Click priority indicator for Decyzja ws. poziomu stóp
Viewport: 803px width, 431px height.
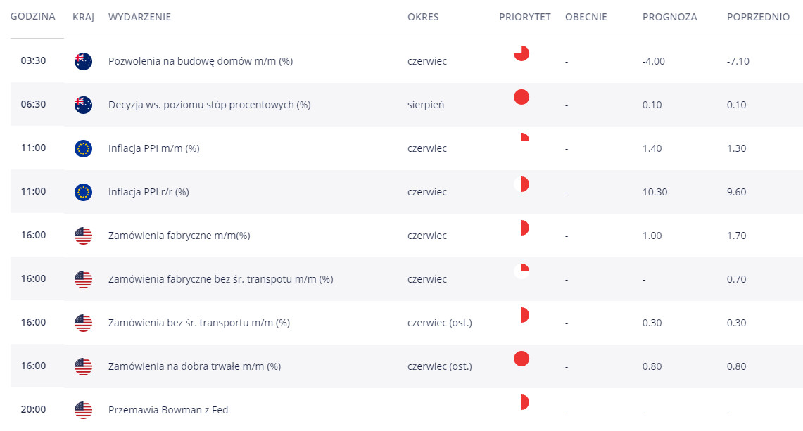(x=521, y=97)
